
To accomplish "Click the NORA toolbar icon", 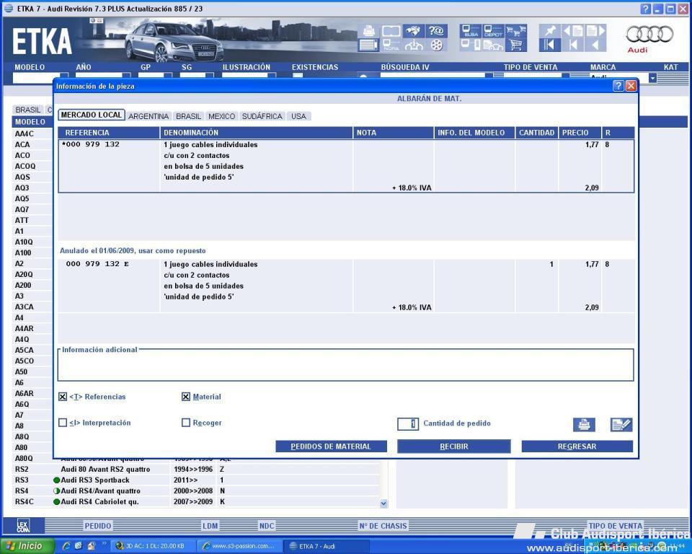I will (x=391, y=45).
